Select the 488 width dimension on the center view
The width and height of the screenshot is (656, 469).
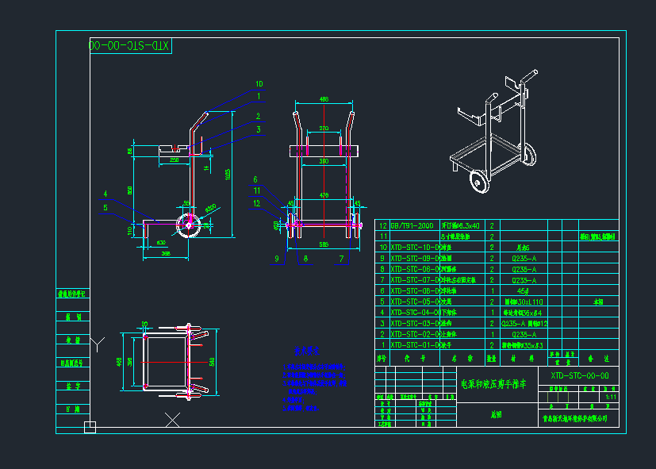coord(324,98)
